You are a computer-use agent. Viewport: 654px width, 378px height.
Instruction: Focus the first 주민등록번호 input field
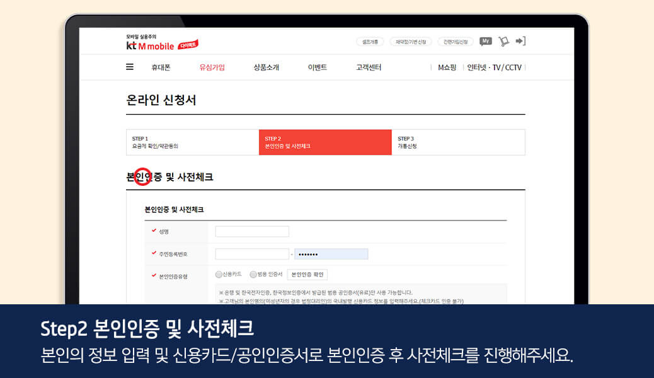tap(252, 254)
